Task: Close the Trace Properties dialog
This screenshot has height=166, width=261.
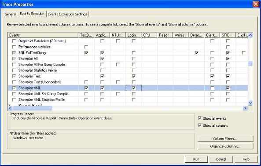Action: pyautogui.click(x=256, y=4)
